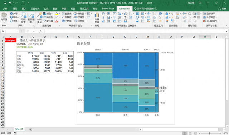The width and height of the screenshot is (229, 135).
Task: Switch to the Power Pivot tab
Action: (x=108, y=9)
